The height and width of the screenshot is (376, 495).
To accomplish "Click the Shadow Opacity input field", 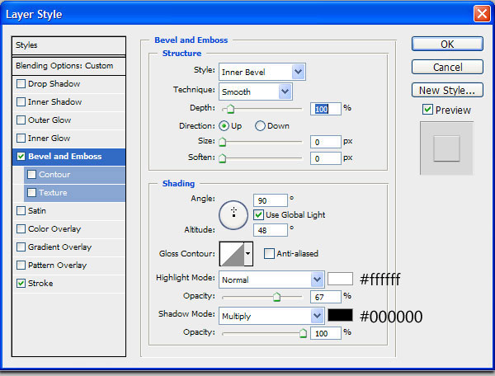I will pyautogui.click(x=326, y=333).
